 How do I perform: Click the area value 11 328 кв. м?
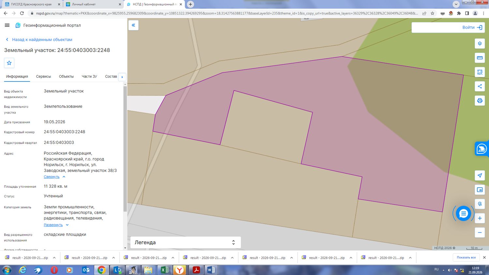coord(56,186)
